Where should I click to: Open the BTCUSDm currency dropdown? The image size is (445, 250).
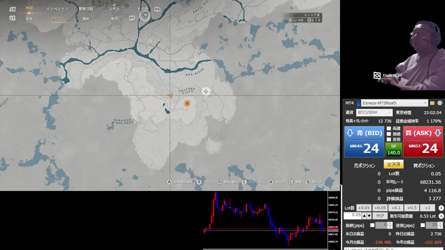click(x=374, y=112)
